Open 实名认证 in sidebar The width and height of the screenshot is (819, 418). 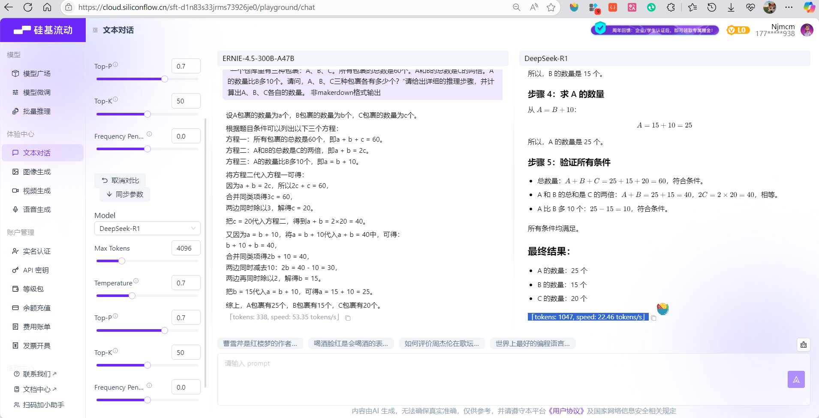(43, 251)
